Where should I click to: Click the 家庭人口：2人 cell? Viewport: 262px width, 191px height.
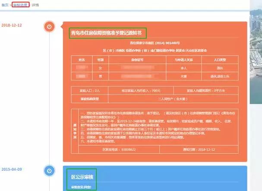[90, 91]
